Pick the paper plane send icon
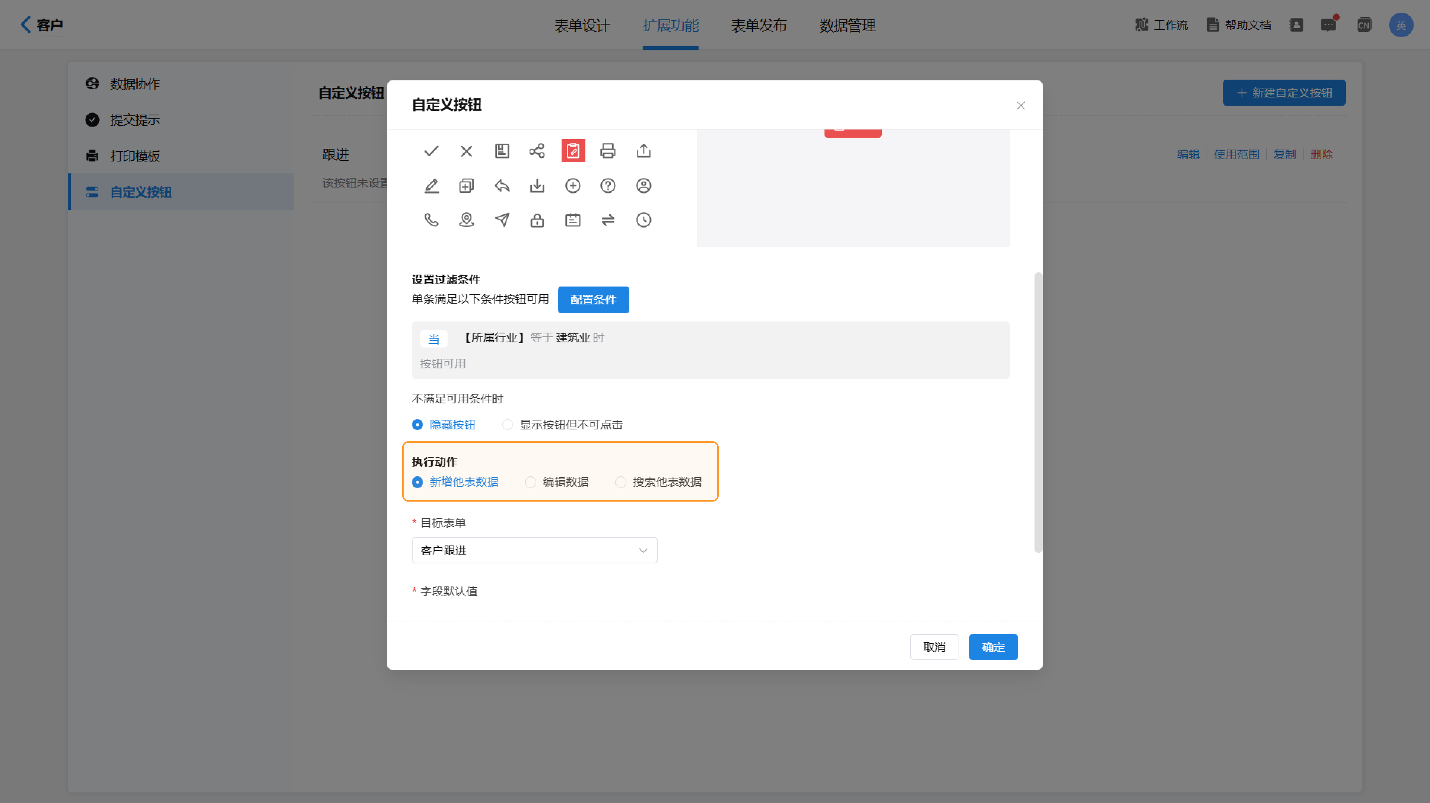Screen dimensions: 1430x803 coord(502,220)
